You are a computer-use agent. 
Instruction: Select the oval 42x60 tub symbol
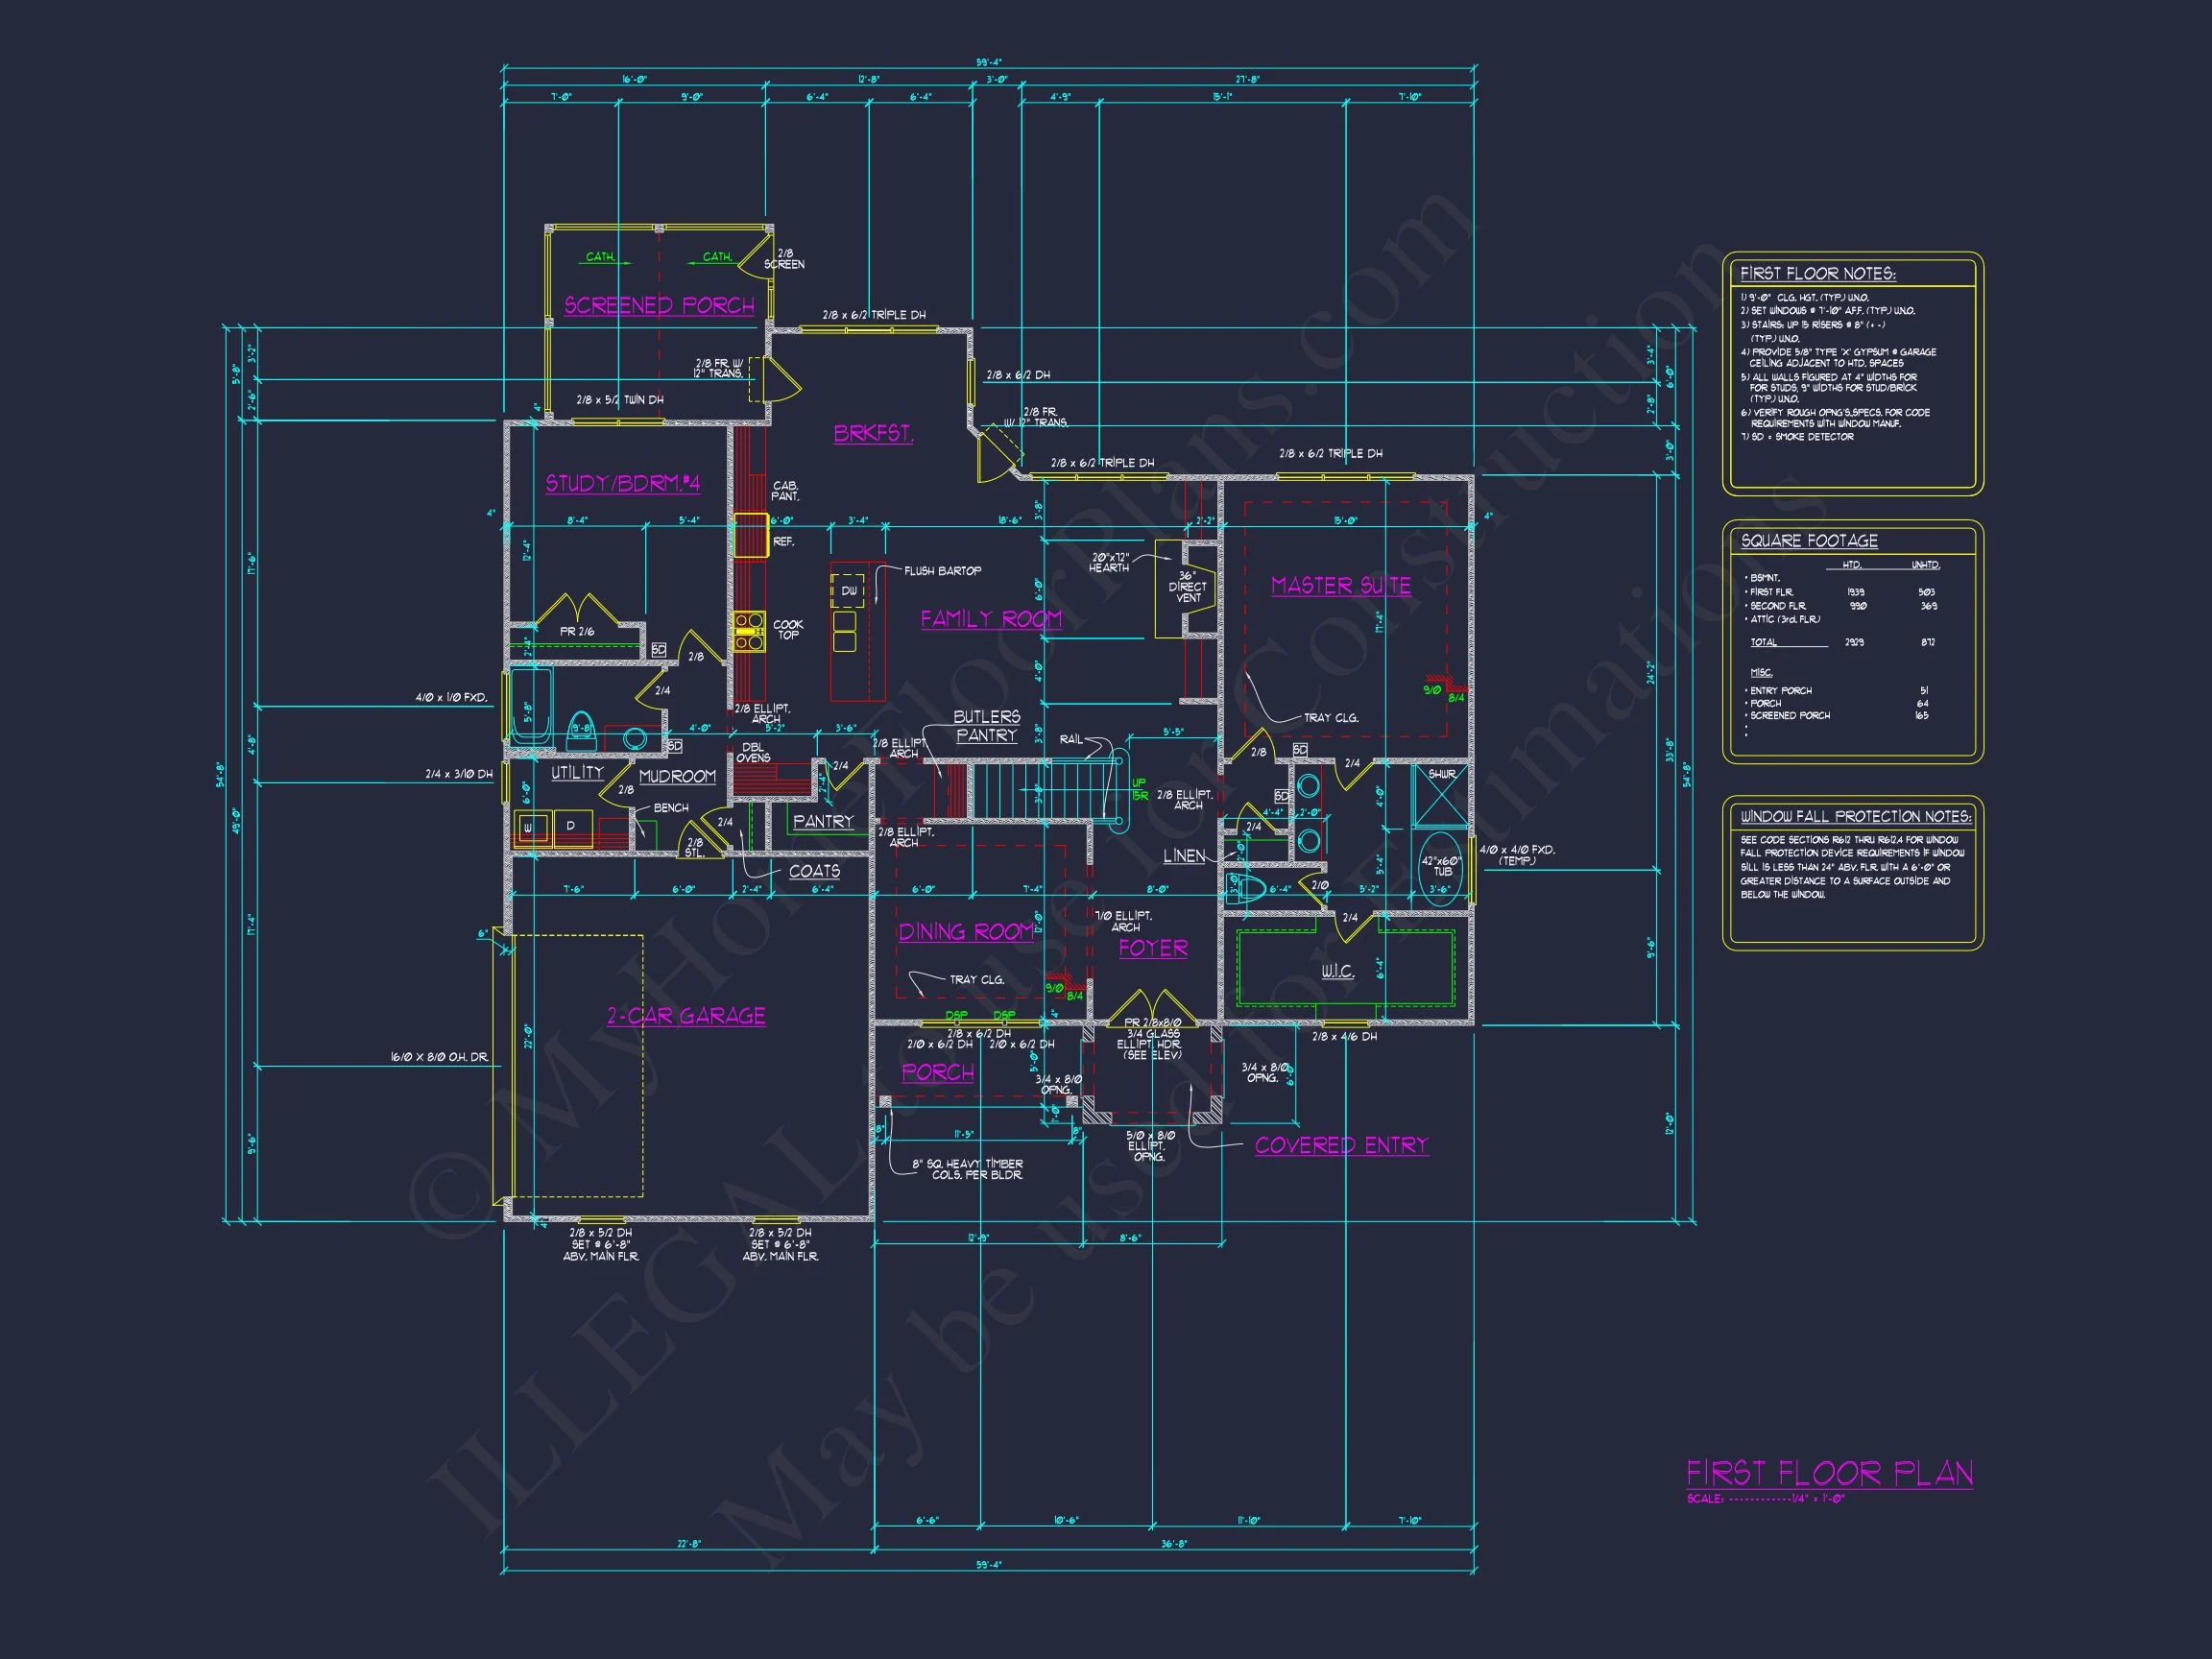[x=1441, y=867]
